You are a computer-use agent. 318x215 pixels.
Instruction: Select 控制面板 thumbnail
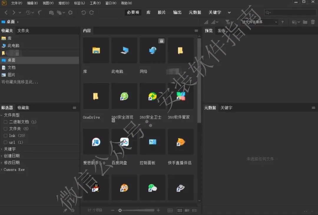153,142
